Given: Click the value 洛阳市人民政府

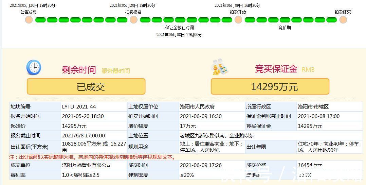Looking at the screenshot, I should tap(197, 107).
